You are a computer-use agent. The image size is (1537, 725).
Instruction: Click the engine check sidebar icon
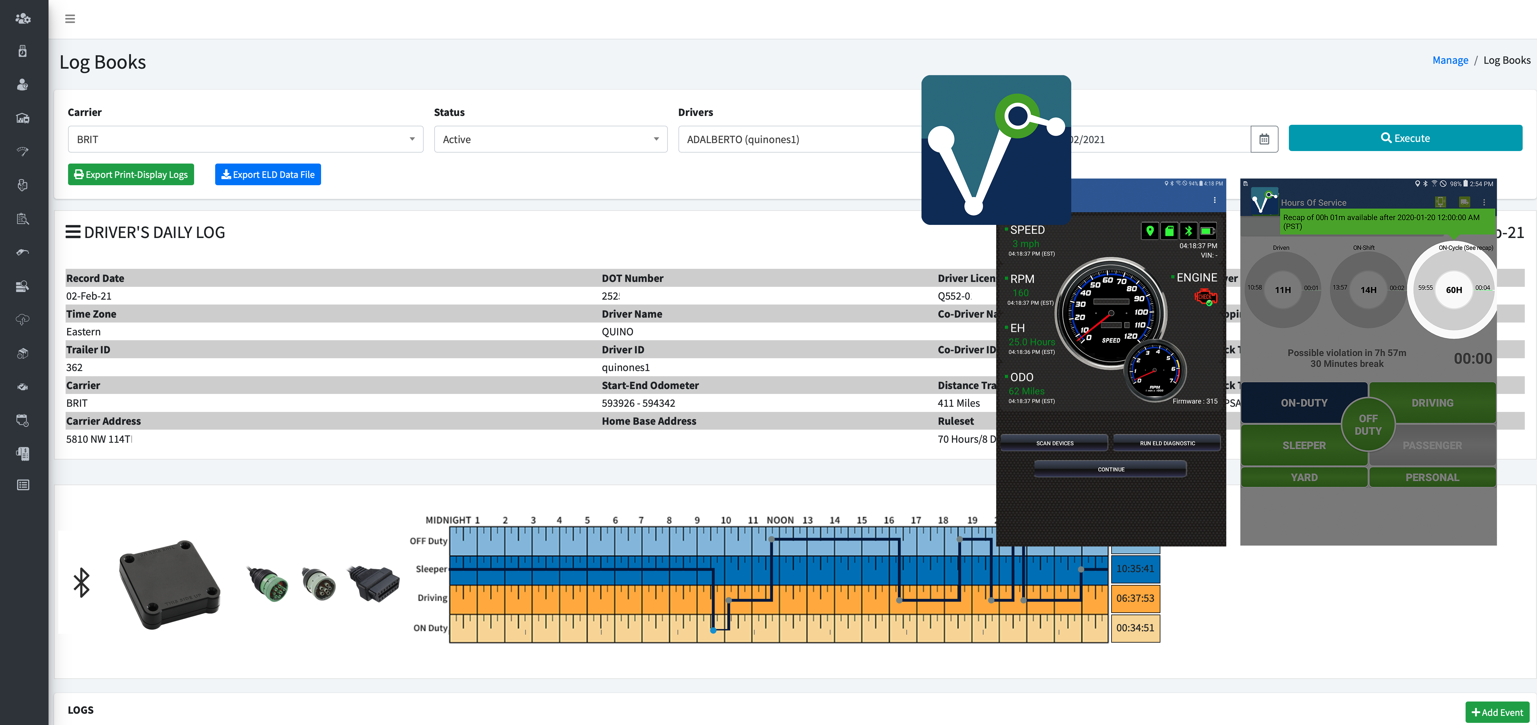coord(23,387)
